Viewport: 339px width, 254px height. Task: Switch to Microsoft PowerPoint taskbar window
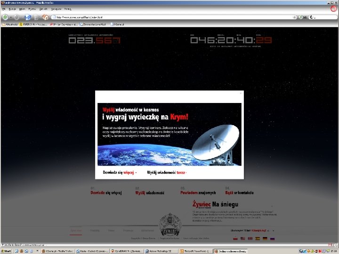coord(196,251)
